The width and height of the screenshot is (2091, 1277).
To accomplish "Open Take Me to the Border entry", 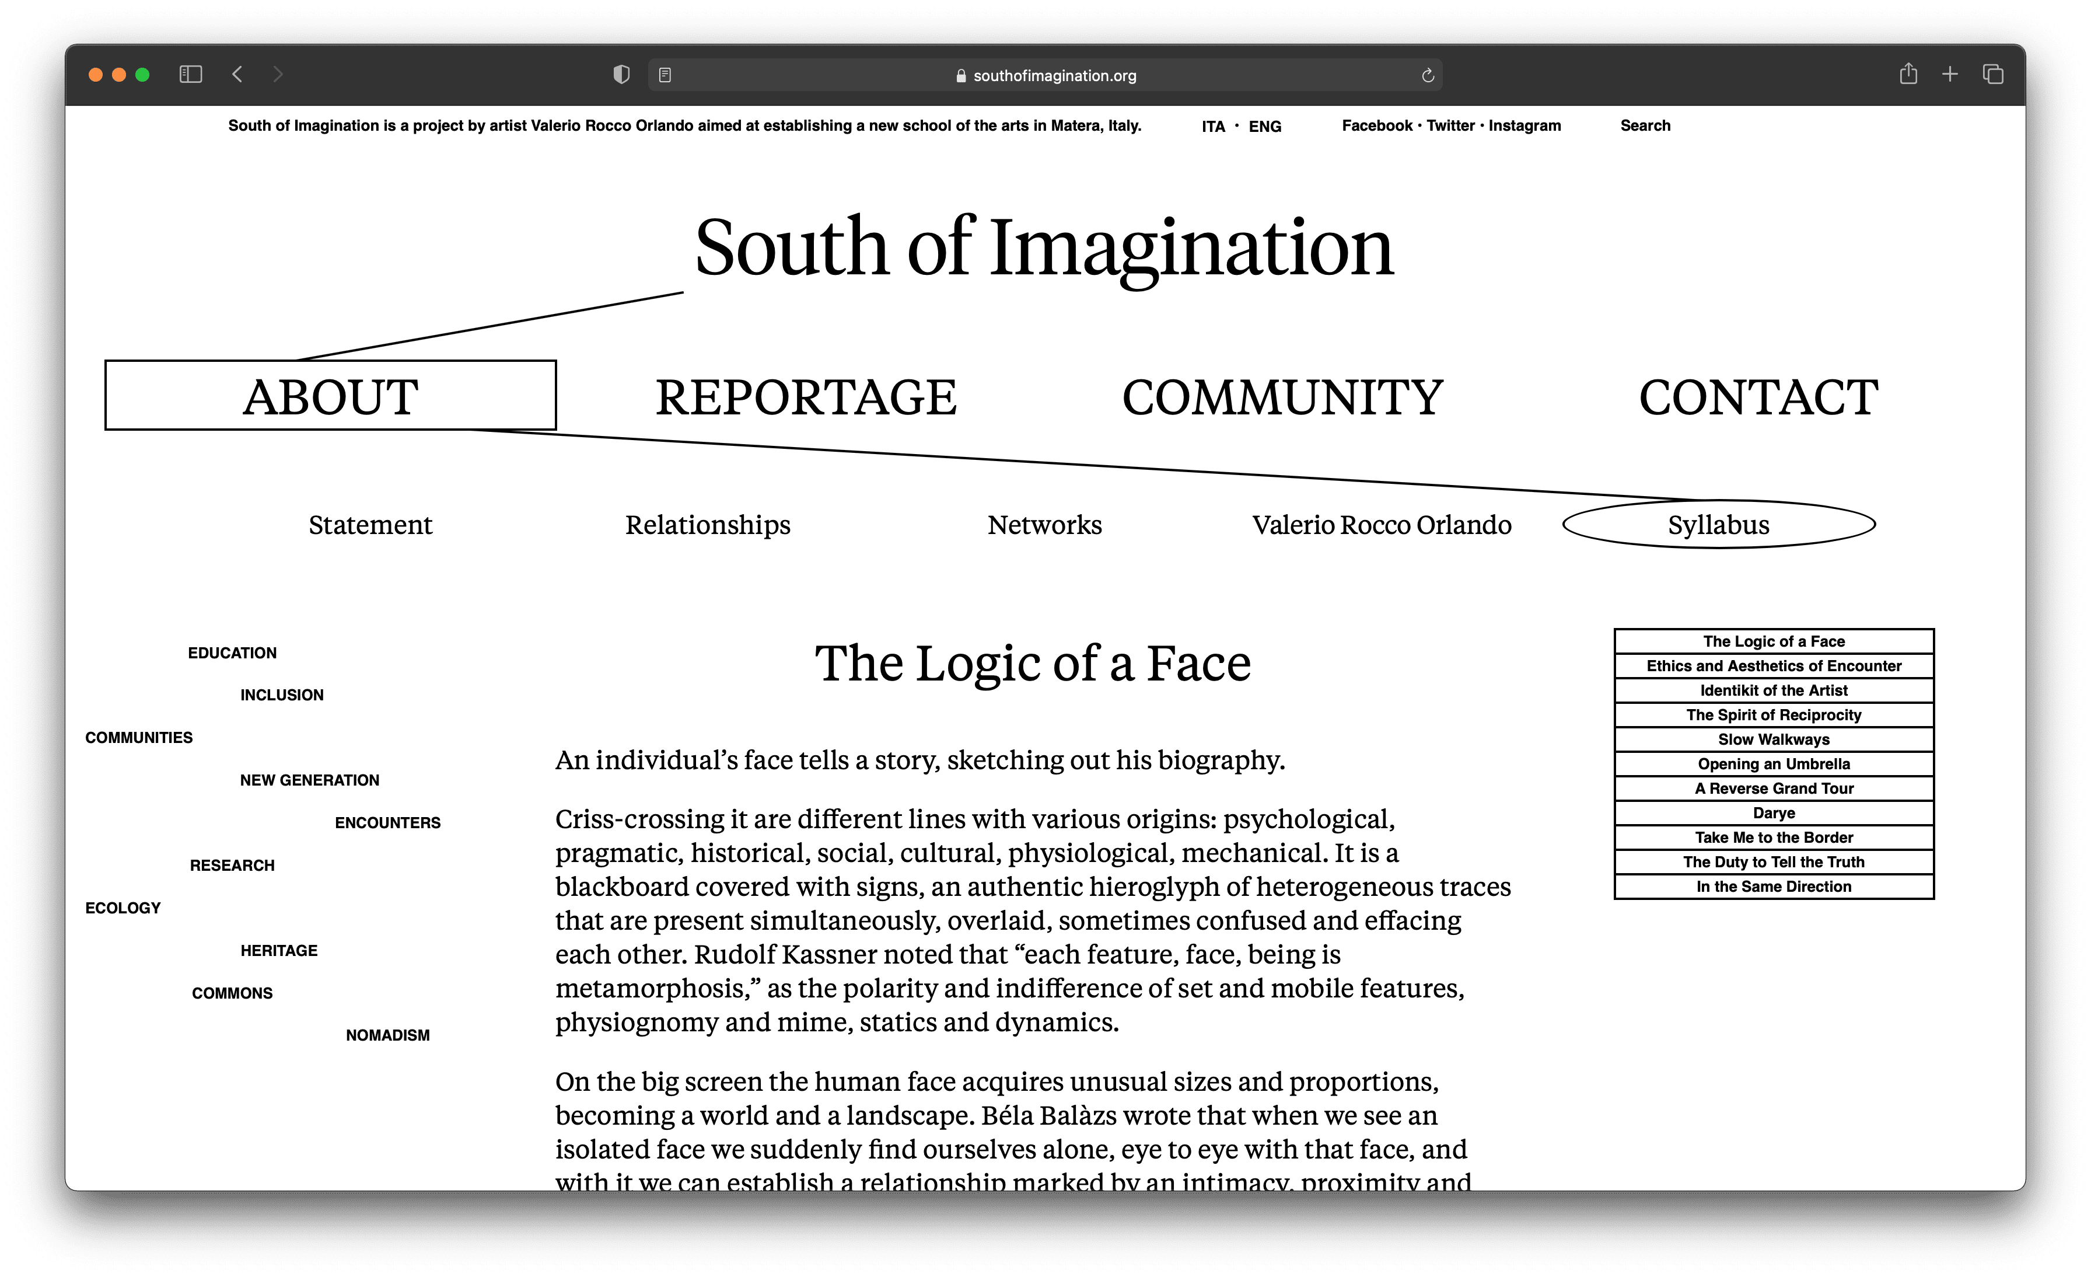I will [x=1774, y=837].
